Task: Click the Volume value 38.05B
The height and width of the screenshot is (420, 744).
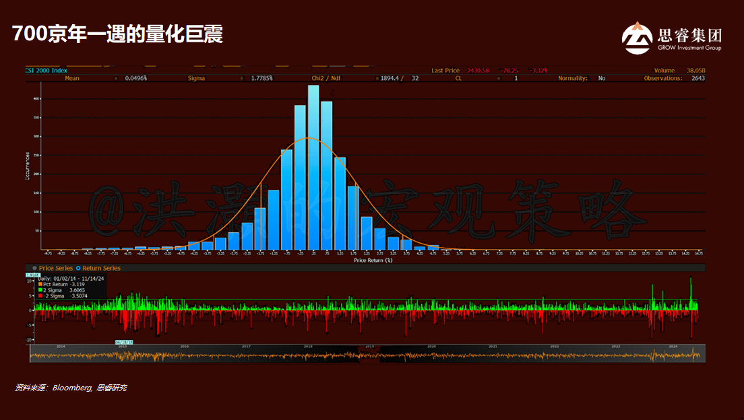Action: click(x=695, y=70)
